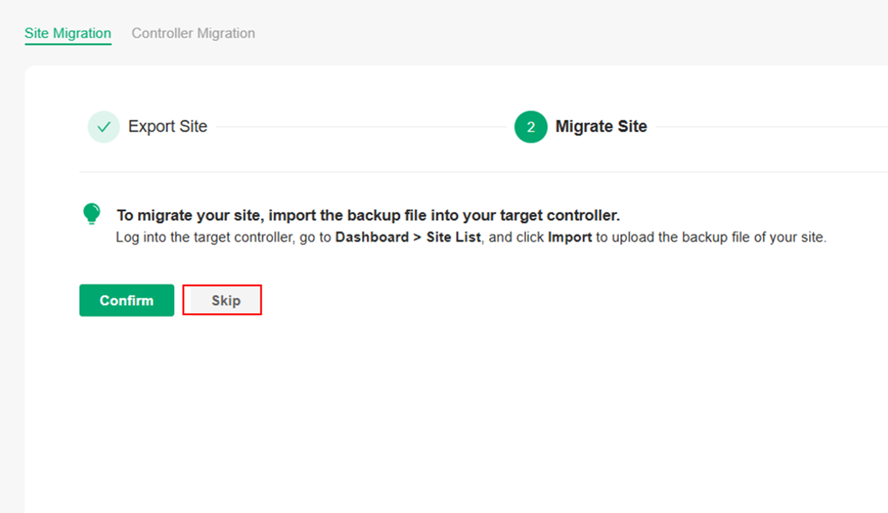Click the Export Site step label

(x=168, y=127)
